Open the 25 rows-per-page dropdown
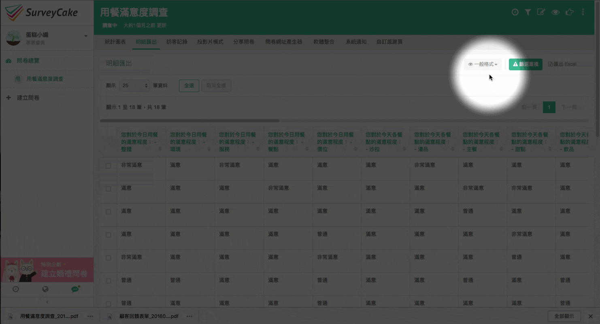Viewport: 600px width, 324px height. 134,86
